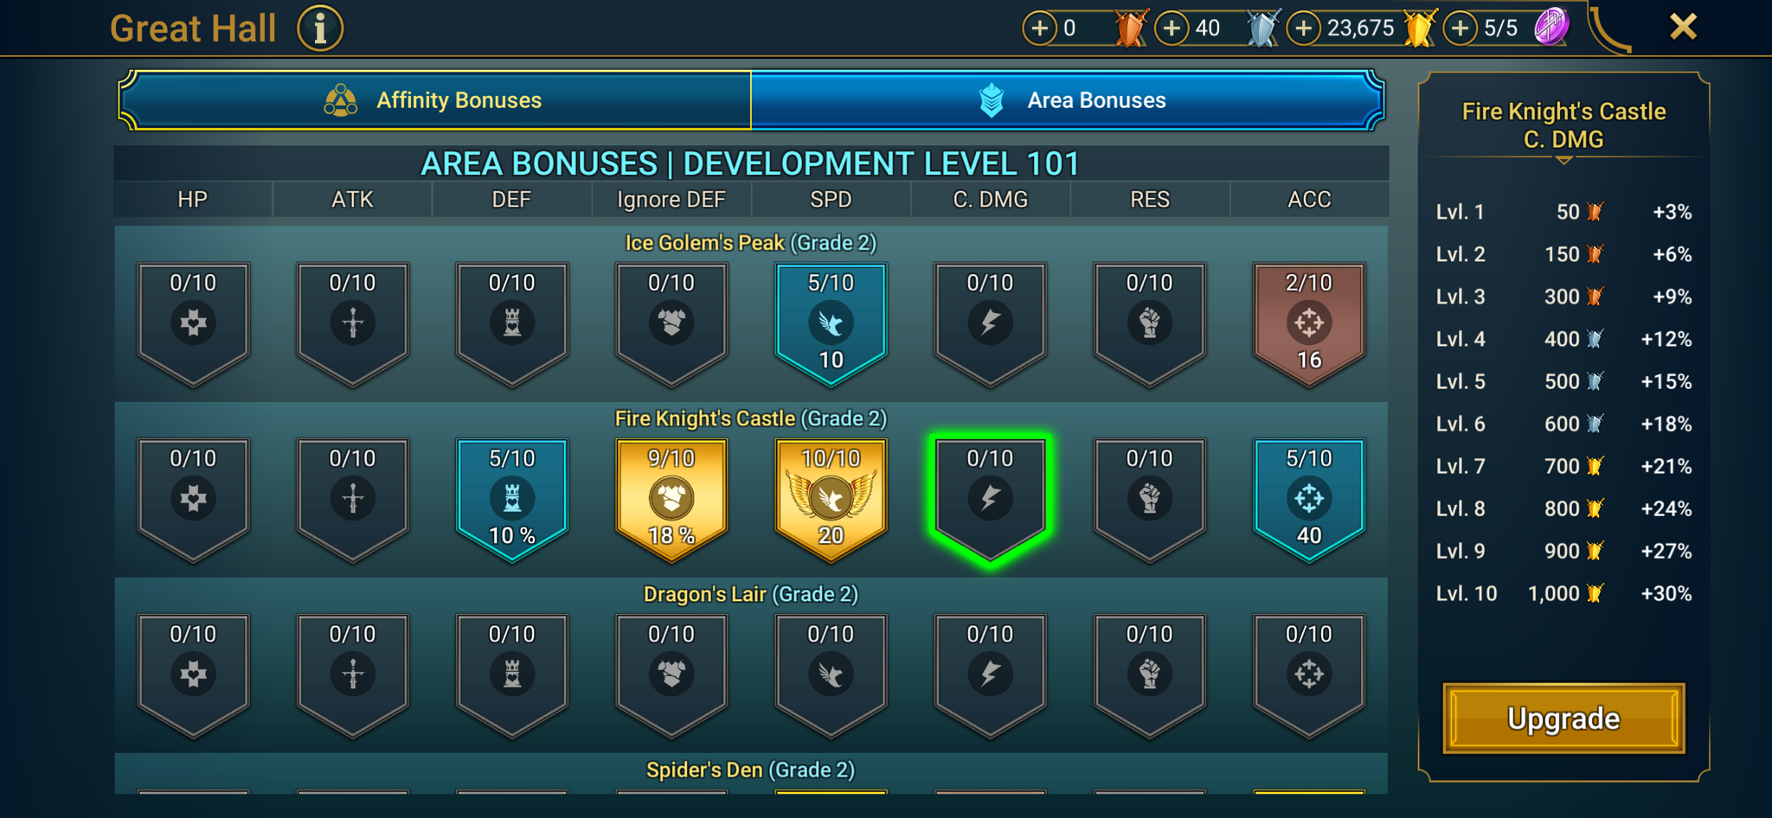Select highlighted Fire Knight's C. DMG shield

(990, 500)
